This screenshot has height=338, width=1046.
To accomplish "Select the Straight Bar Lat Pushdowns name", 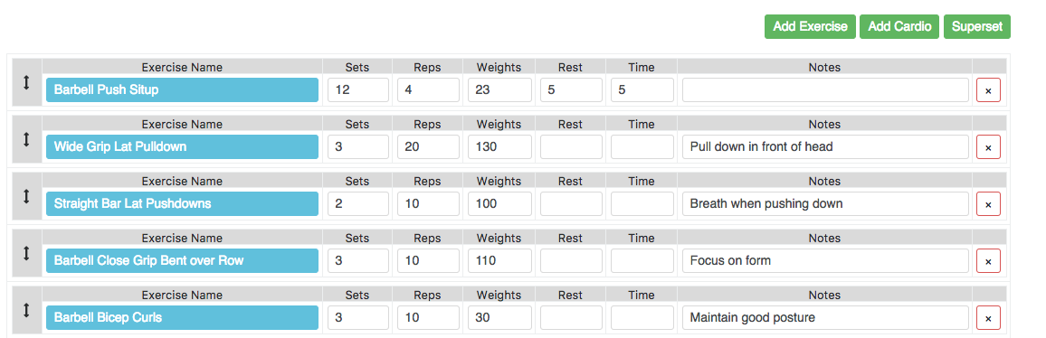I will coord(182,204).
